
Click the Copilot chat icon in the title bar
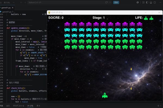(x=106, y=2)
